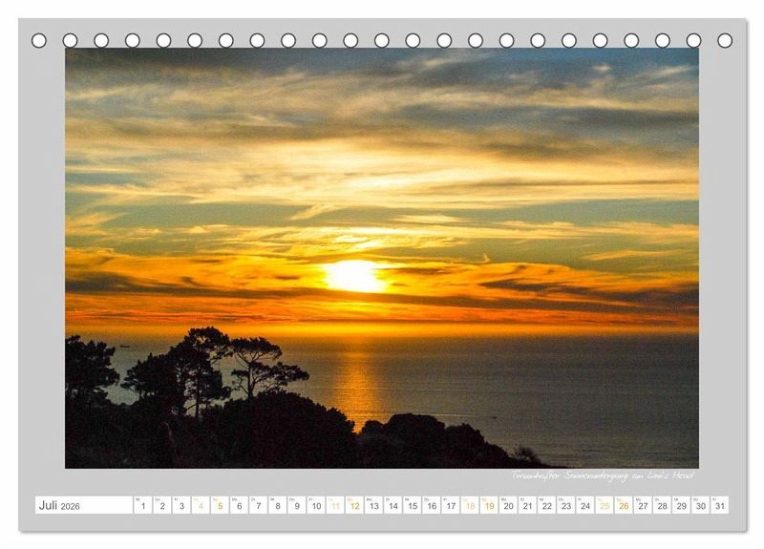Click on Sunday 19 date cell
The height and width of the screenshot is (549, 764).
(489, 505)
